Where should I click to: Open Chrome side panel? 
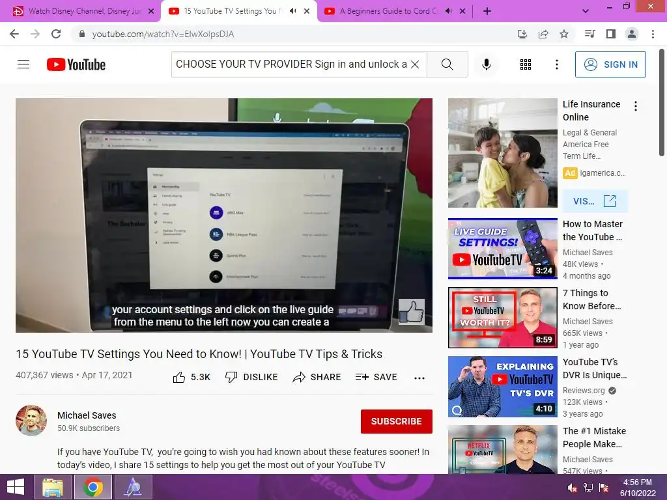tap(611, 34)
